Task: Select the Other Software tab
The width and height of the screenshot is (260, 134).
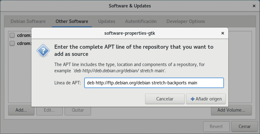Action: pyautogui.click(x=72, y=21)
